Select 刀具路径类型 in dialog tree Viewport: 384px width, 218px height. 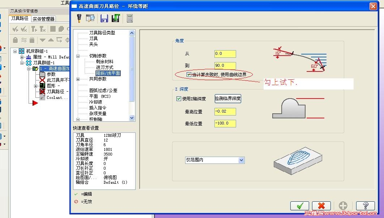point(102,33)
